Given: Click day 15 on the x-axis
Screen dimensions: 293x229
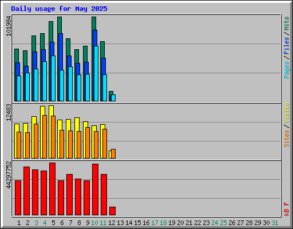Looking at the screenshot, I should pyautogui.click(x=137, y=223).
